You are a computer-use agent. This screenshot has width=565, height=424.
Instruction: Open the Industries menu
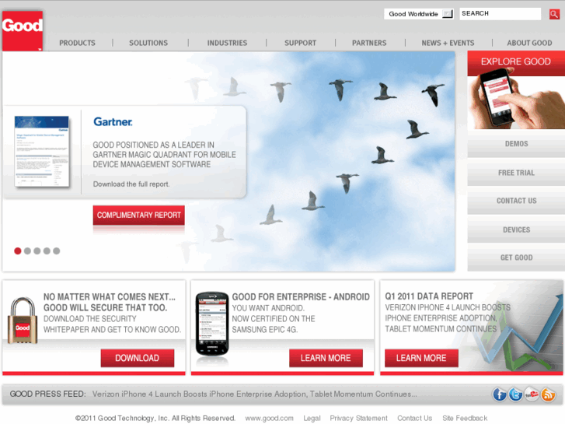227,43
